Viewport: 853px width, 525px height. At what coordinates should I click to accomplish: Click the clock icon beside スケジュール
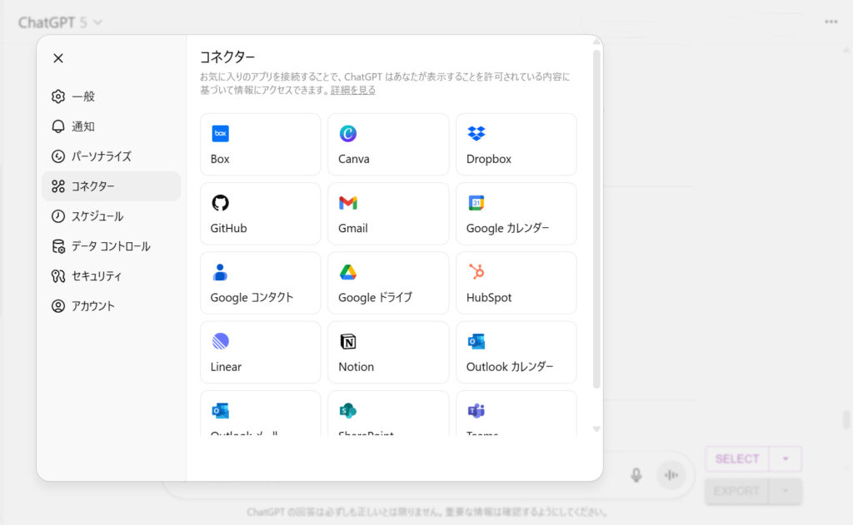pyautogui.click(x=58, y=216)
